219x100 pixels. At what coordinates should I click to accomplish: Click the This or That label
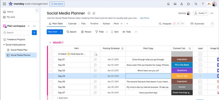point(182,76)
